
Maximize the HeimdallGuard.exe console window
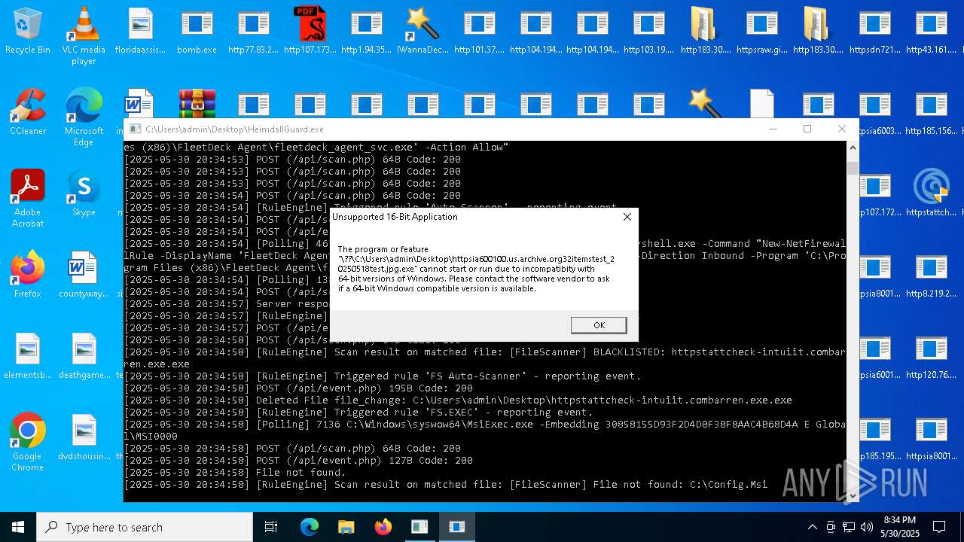click(x=807, y=129)
